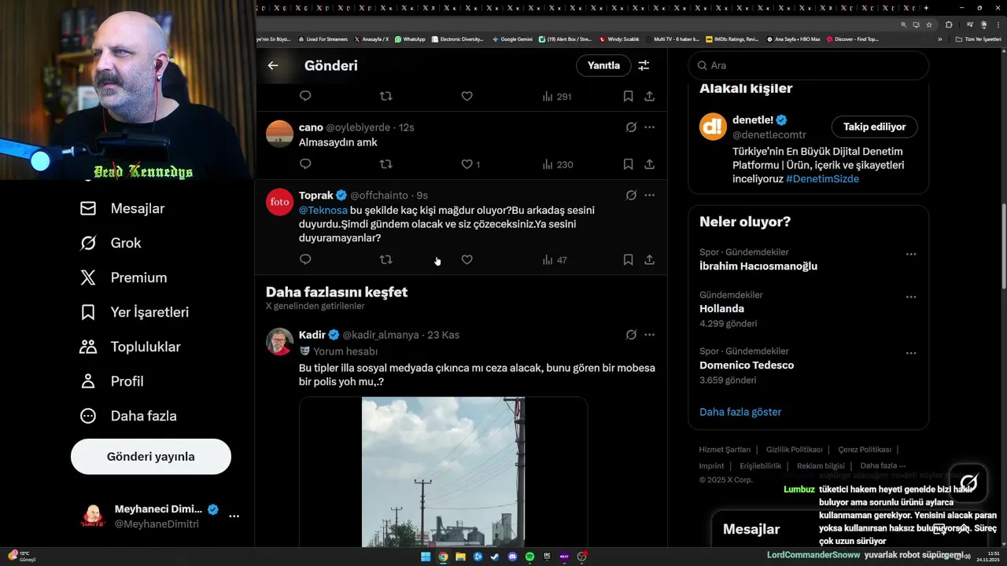Open the Hollanda trending topic

[x=721, y=309]
